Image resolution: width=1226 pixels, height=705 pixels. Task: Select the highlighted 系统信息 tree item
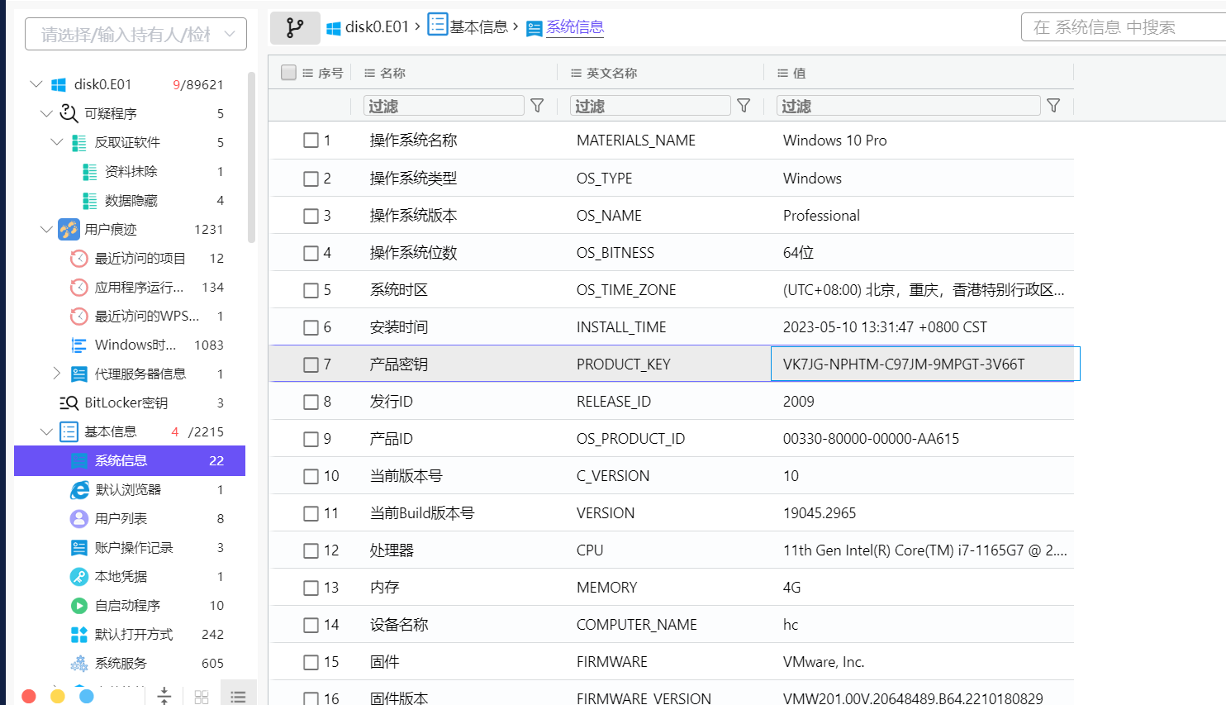(130, 460)
